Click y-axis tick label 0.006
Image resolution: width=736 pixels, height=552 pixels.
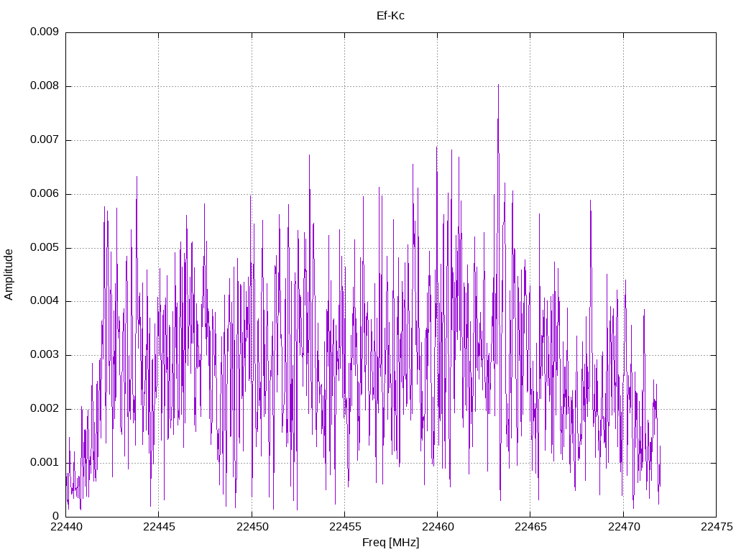[45, 194]
